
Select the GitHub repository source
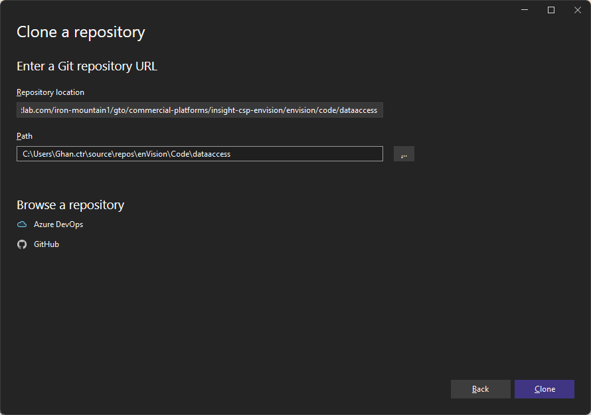45,244
